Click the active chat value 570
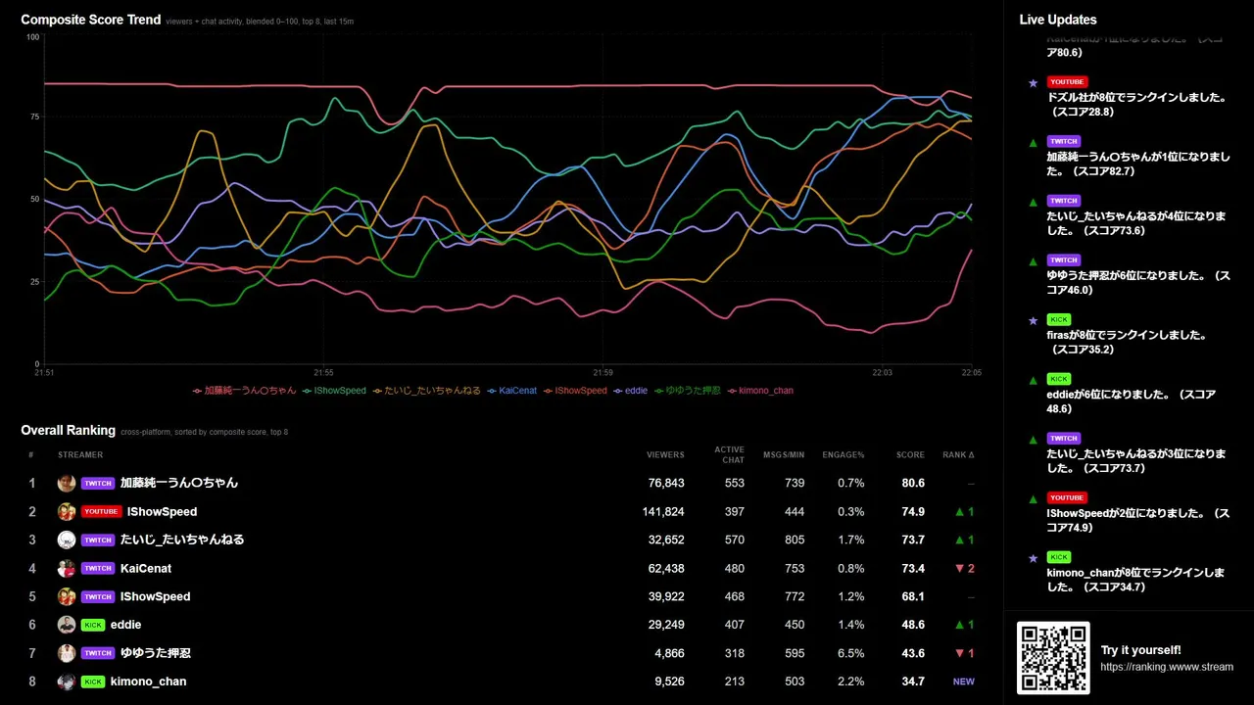This screenshot has height=705, width=1254. (x=734, y=540)
